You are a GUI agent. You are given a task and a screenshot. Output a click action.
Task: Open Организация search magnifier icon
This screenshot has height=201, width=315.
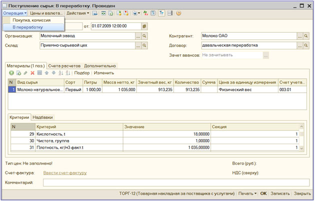[x=144, y=36]
